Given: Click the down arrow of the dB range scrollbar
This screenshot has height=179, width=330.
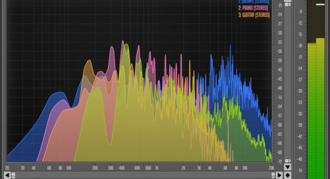Looking at the screenshot, I should click(288, 167).
